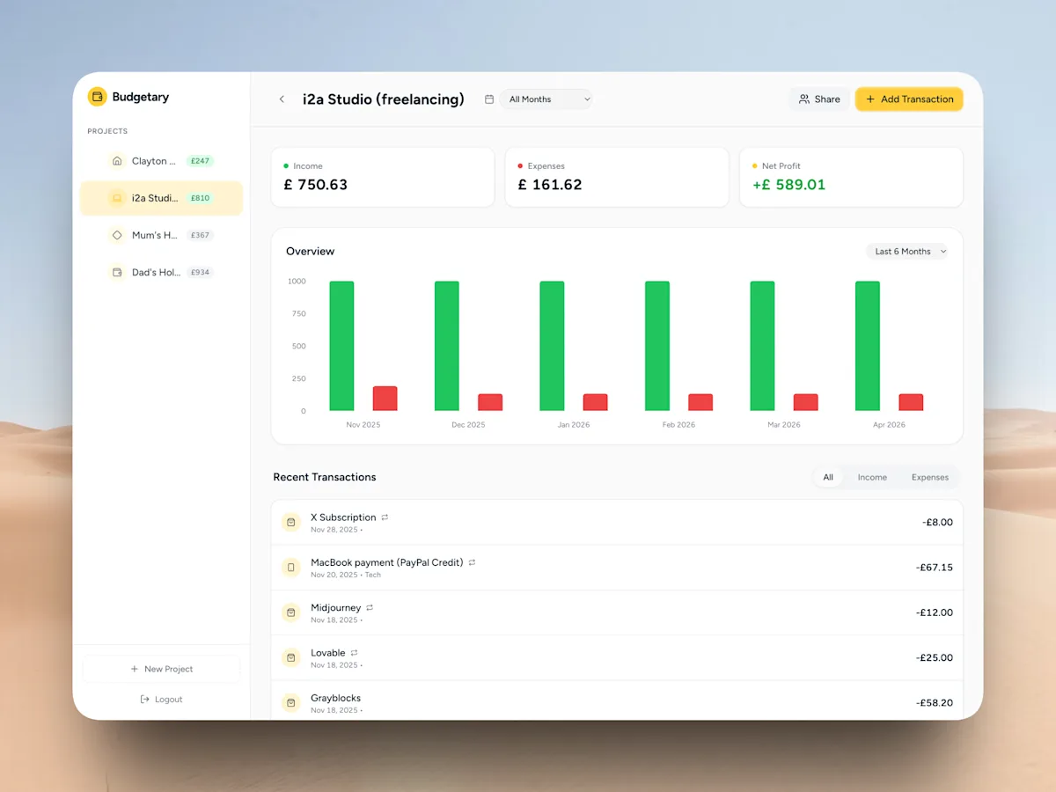Click the Budgetary wallet logo icon

coord(97,97)
